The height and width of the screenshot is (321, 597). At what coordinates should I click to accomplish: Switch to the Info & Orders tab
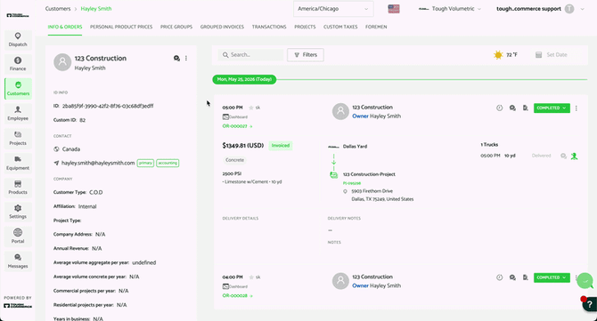coord(65,27)
